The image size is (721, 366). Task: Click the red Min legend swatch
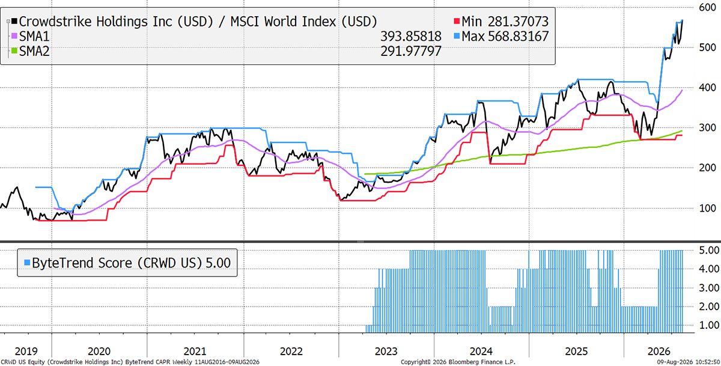(x=455, y=21)
